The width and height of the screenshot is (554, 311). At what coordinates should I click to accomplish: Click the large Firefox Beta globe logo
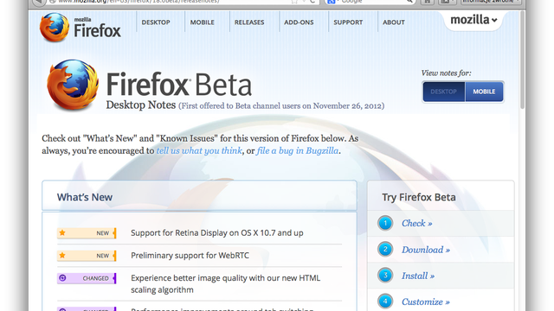pos(73,85)
